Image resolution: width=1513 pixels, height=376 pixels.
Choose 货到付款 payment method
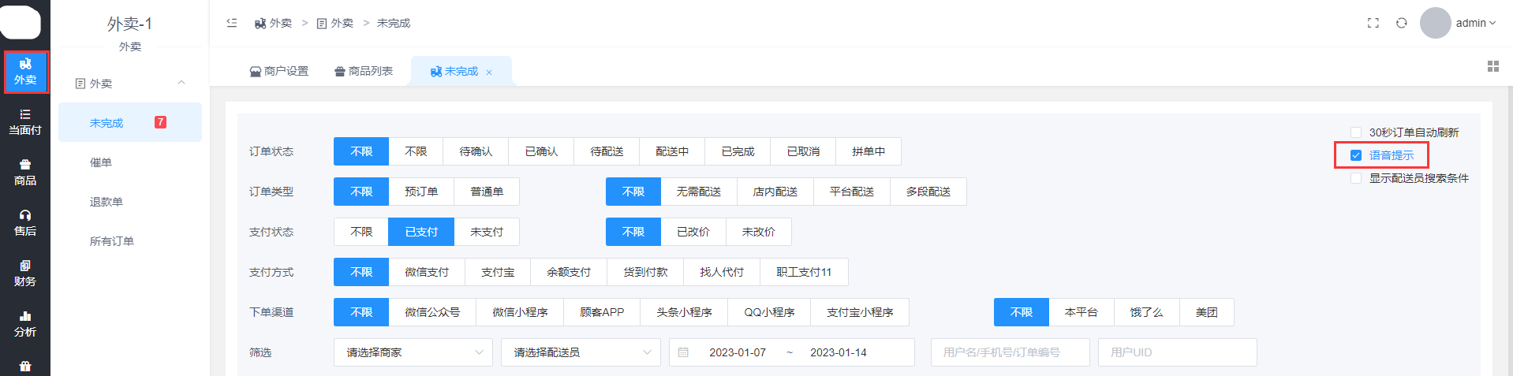645,272
